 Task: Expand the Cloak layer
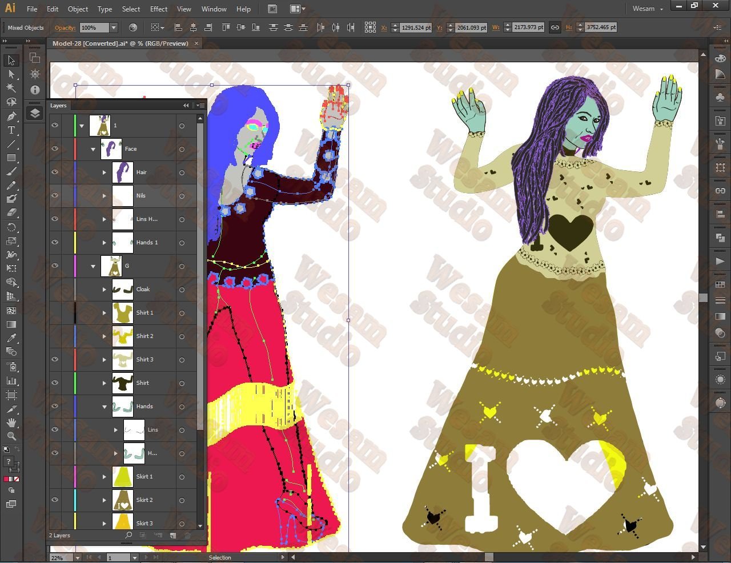click(105, 289)
